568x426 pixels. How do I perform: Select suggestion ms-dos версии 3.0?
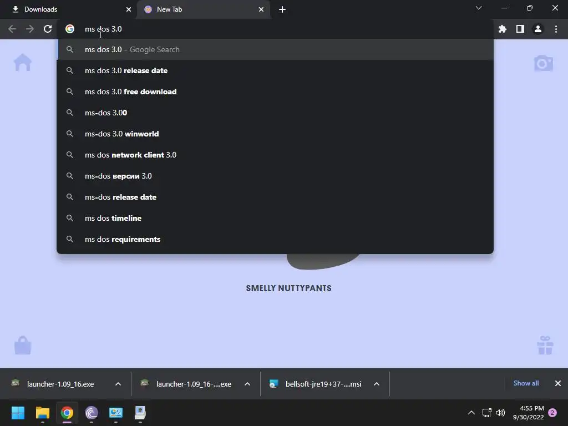click(275, 176)
